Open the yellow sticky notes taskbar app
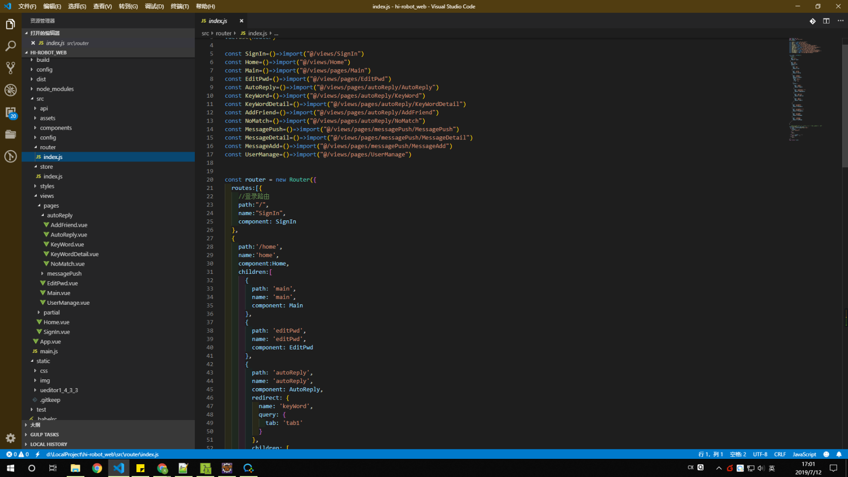This screenshot has width=848, height=477. pos(140,468)
